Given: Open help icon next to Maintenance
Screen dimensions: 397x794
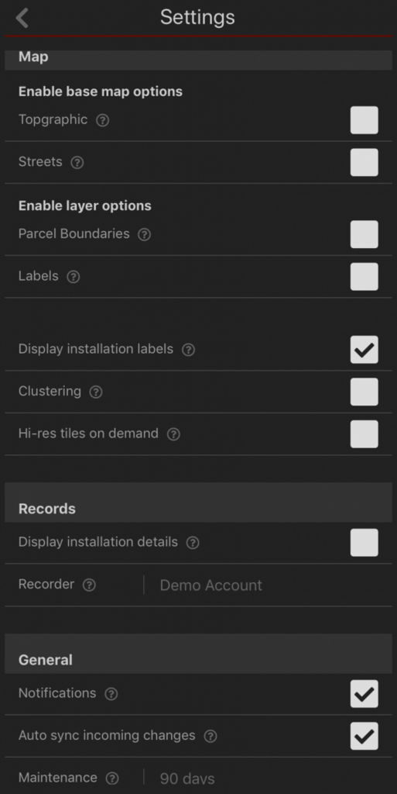Looking at the screenshot, I should pos(112,778).
